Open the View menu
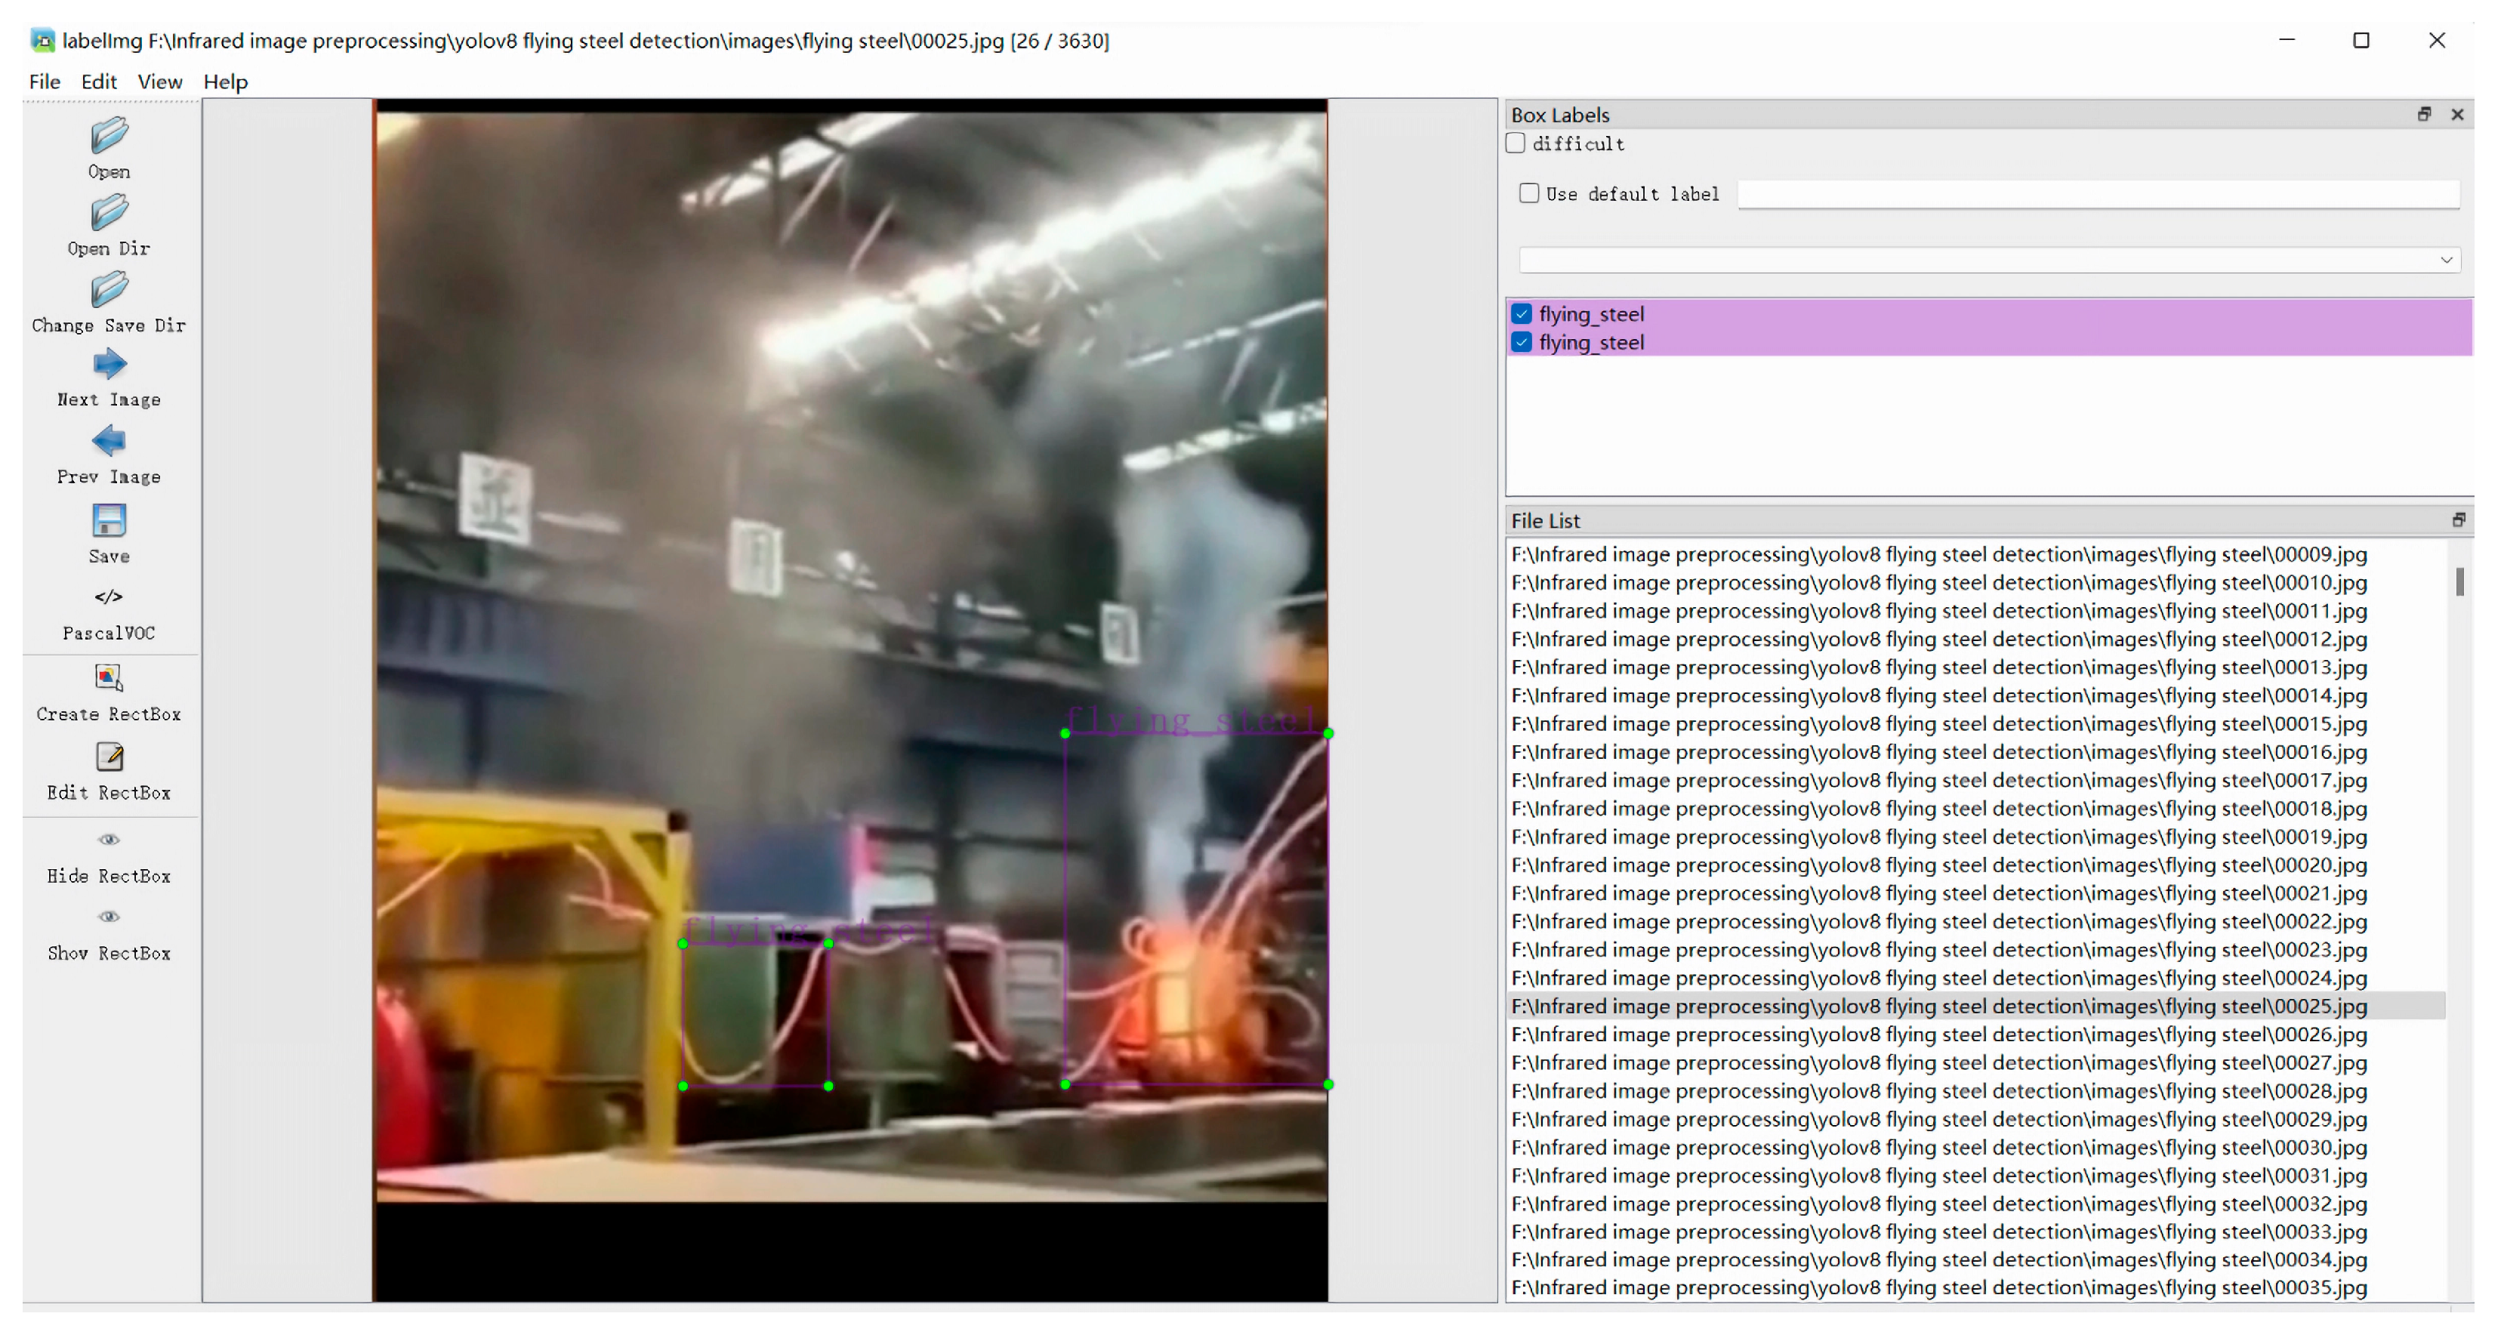 tap(159, 82)
